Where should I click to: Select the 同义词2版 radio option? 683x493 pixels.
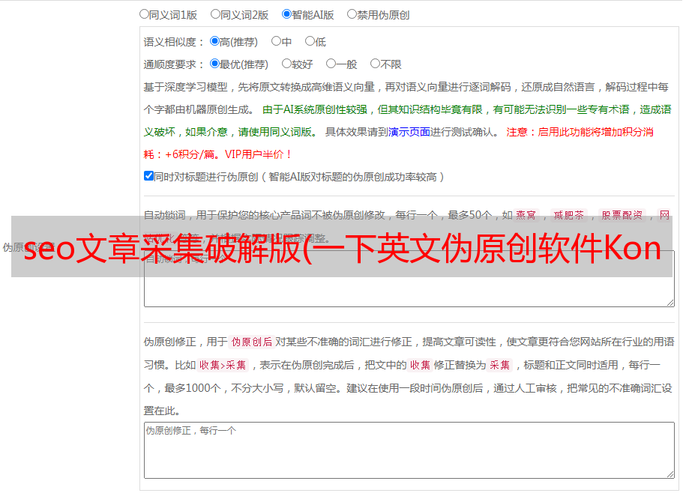[215, 14]
